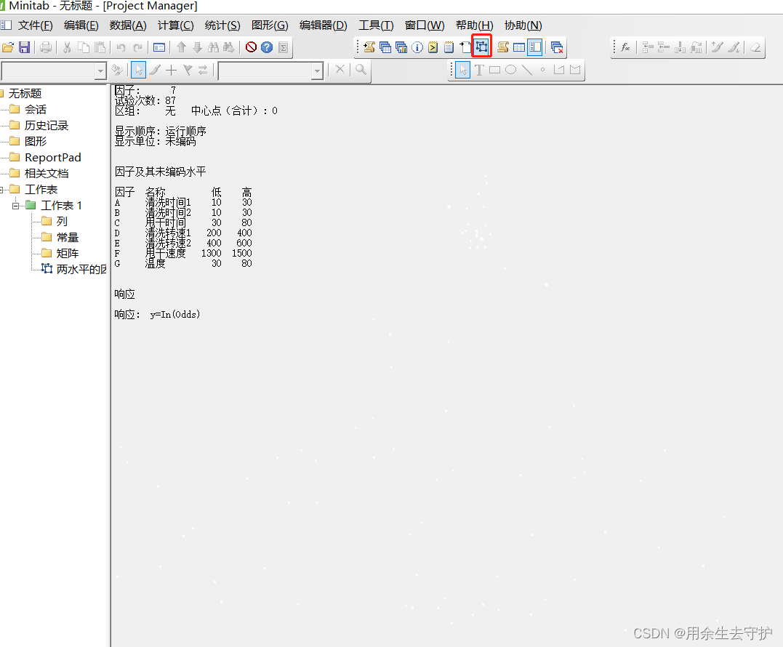The image size is (783, 647).
Task: Click the brush tool icon
Action: 155,70
